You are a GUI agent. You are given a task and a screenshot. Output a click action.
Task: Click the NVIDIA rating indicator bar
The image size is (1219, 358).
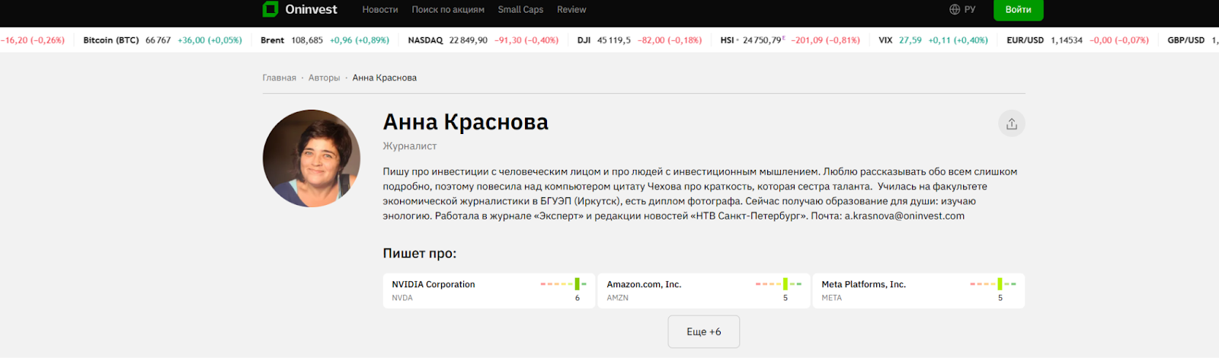tap(563, 284)
